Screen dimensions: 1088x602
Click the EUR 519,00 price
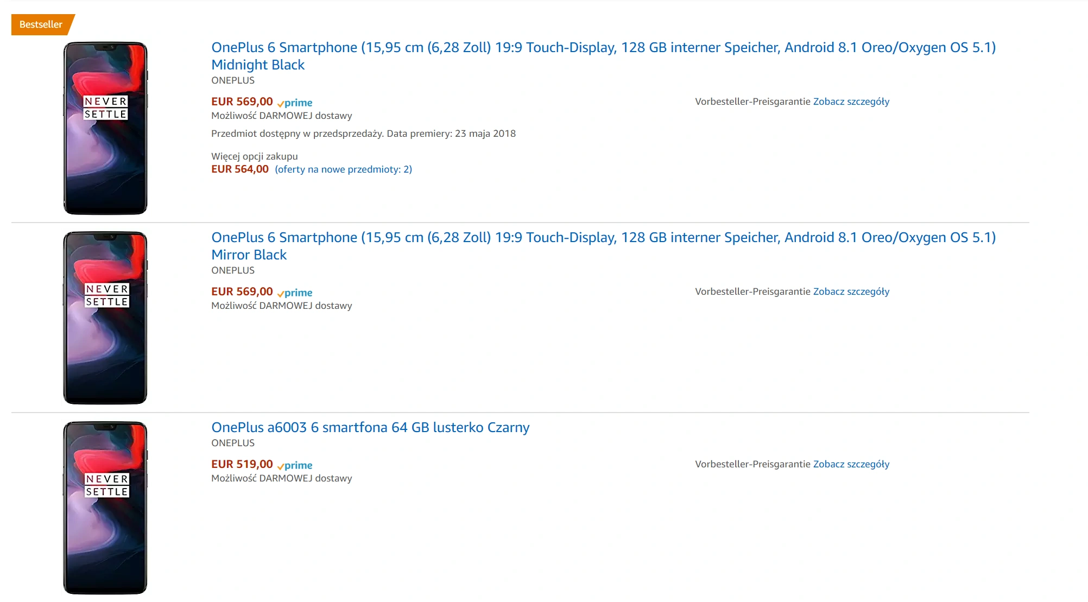coord(242,464)
